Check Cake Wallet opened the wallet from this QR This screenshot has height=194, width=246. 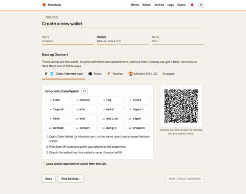pyautogui.click(x=43, y=164)
